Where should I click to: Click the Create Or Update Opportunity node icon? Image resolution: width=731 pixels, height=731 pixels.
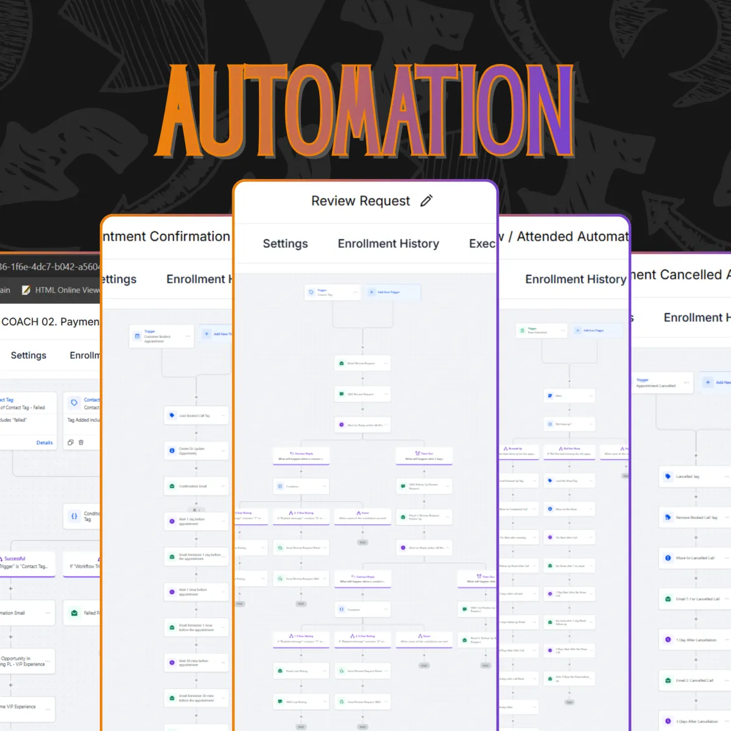pyautogui.click(x=172, y=451)
